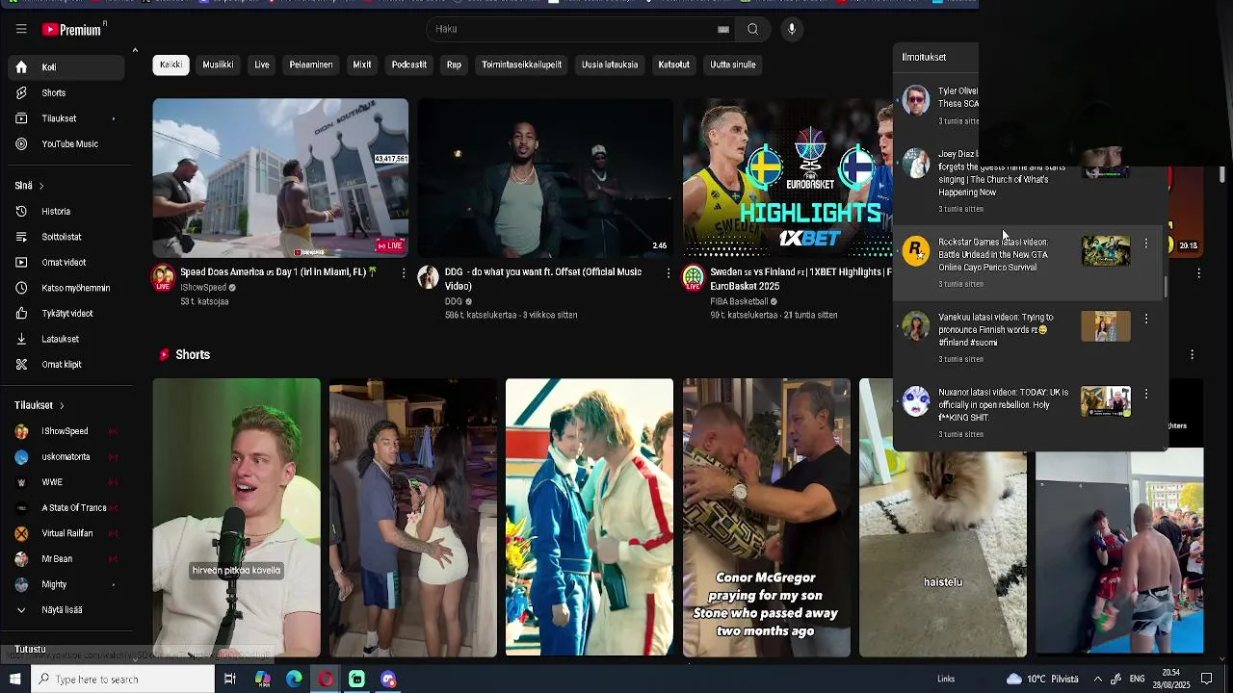This screenshot has width=1233, height=693.
Task: Expand the Tilaukset subscriptions list header
Action: pyautogui.click(x=39, y=405)
